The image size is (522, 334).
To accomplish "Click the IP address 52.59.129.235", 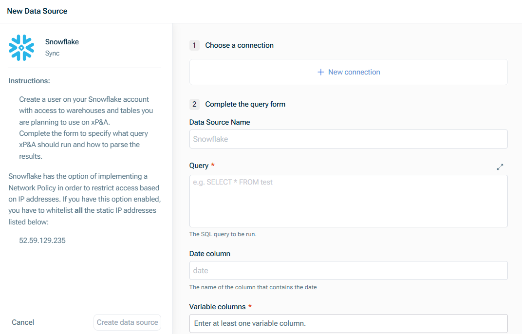I will click(x=42, y=241).
